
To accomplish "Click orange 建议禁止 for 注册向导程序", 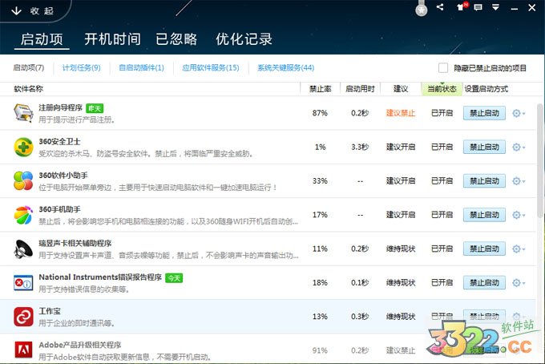I will (401, 113).
